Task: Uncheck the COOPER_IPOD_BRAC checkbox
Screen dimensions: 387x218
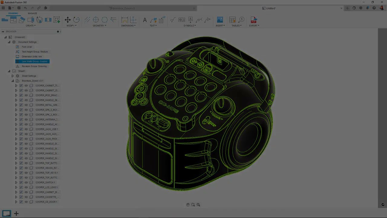Action: pyautogui.click(x=21, y=95)
